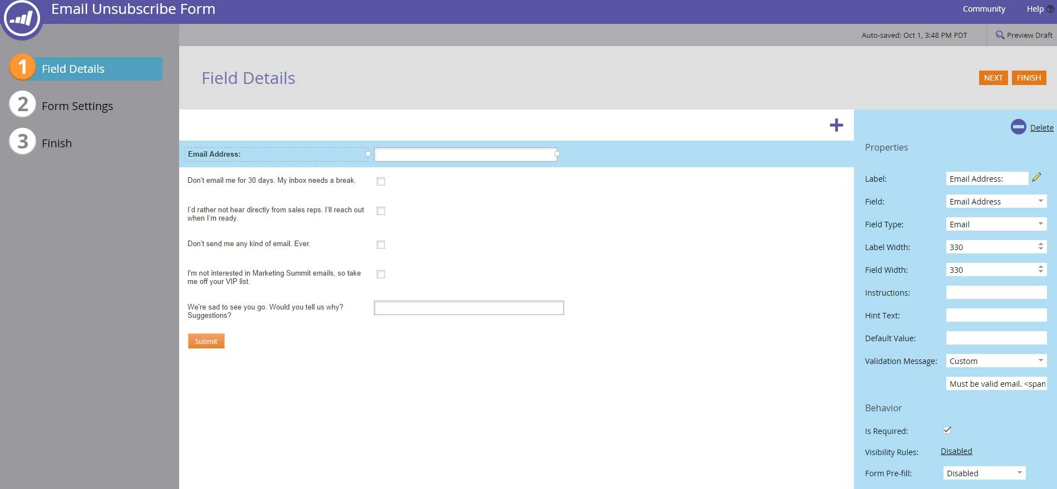Click the Visibility Rules Disabled link
Screen dimensions: 1057x489
click(956, 451)
